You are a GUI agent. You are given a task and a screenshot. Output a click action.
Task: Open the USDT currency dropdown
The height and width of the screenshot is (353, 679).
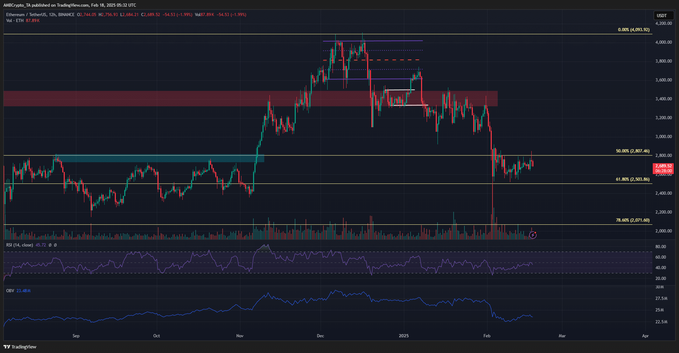(x=663, y=15)
